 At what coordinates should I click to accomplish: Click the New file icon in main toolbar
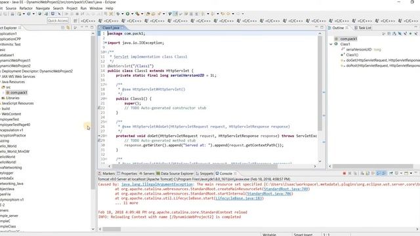pos(19,14)
